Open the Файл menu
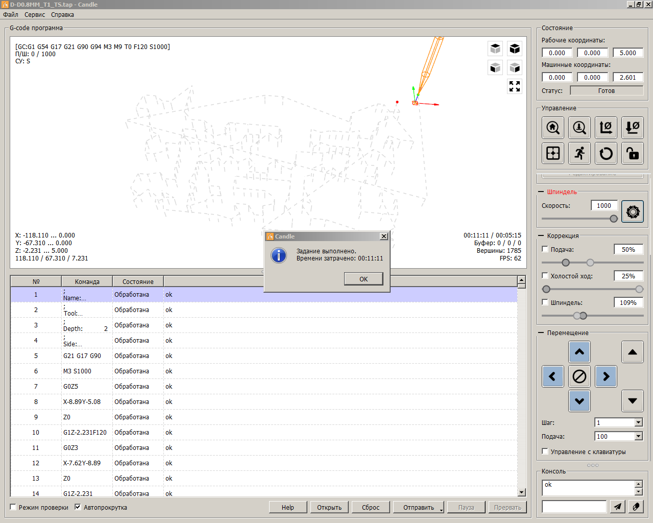The width and height of the screenshot is (653, 523). pyautogui.click(x=11, y=15)
